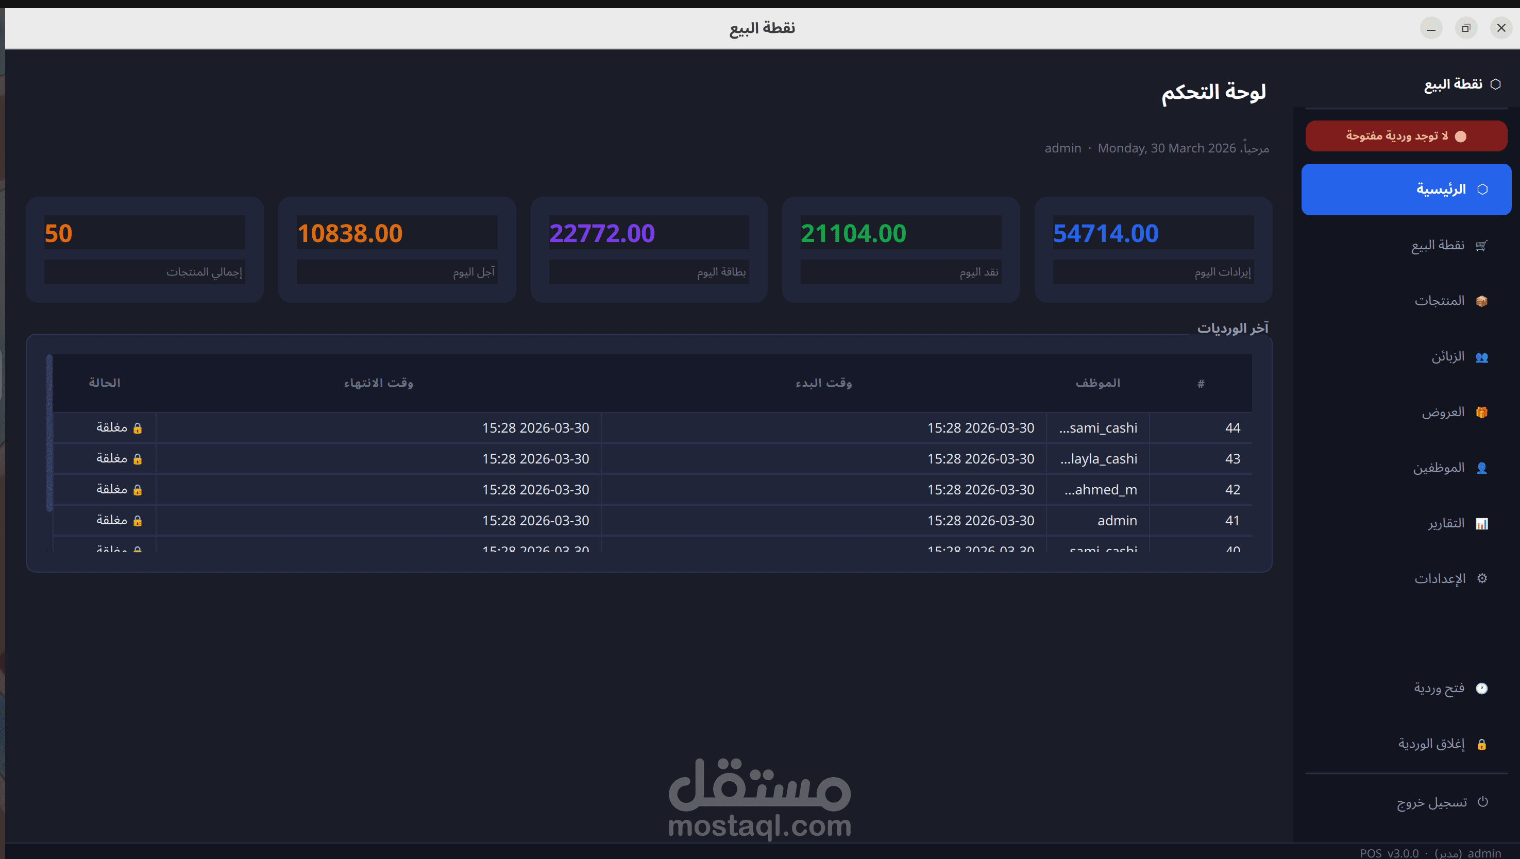Click the shopping cart icon for نقطة البيع

click(1481, 246)
